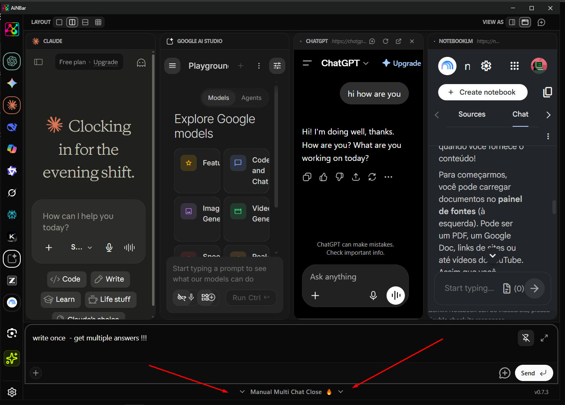Open the ChatGPT model dropdown
This screenshot has height=405, width=565.
coord(345,63)
